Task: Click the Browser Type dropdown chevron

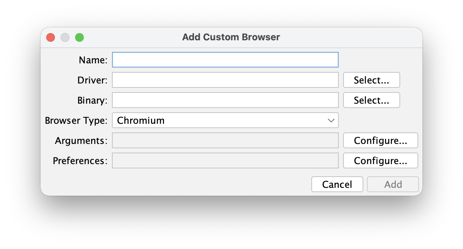Action: 330,120
